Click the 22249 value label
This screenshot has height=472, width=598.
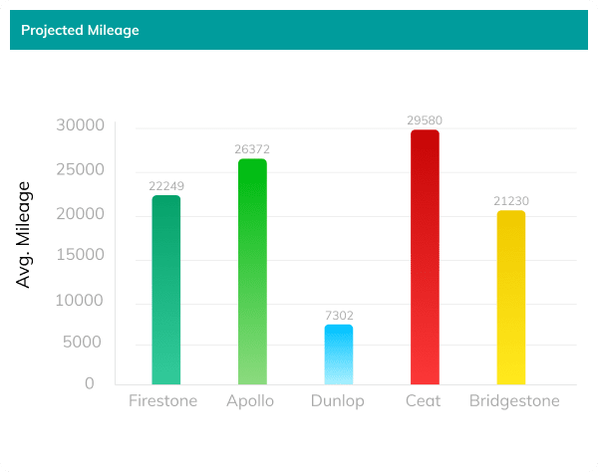pos(166,186)
